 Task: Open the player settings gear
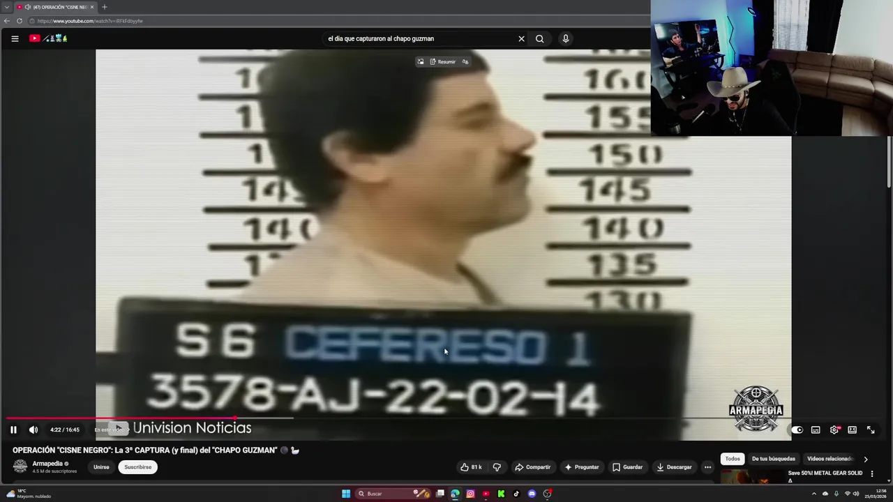[x=834, y=429]
